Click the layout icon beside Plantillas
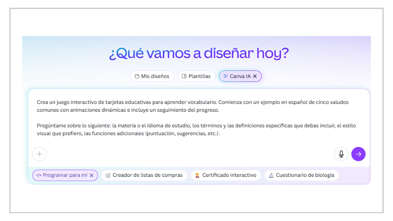The image size is (393, 221). pyautogui.click(x=184, y=77)
